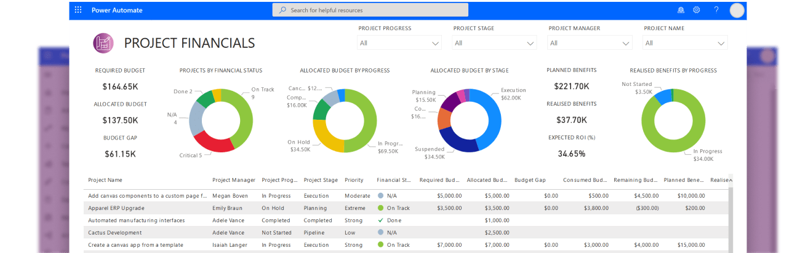Image resolution: width=800 pixels, height=253 pixels.
Task: Sort by Project Manager column header
Action: pos(234,180)
